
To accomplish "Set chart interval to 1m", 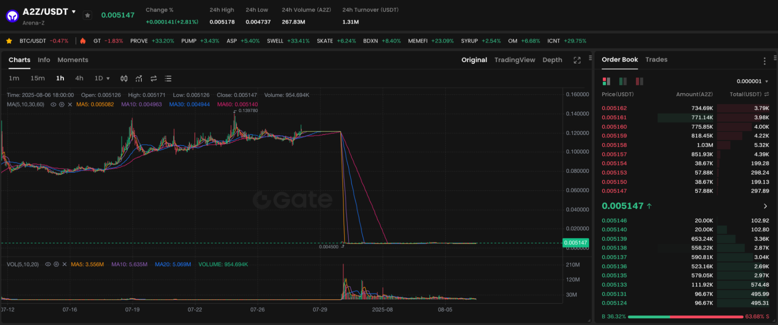I will point(14,78).
